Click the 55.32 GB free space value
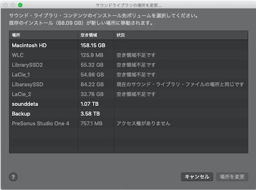 (x=92, y=65)
